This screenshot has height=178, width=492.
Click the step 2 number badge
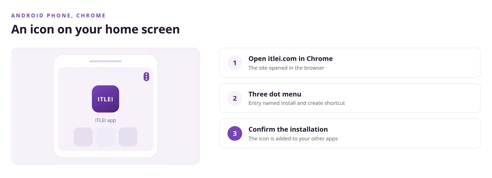pos(235,98)
